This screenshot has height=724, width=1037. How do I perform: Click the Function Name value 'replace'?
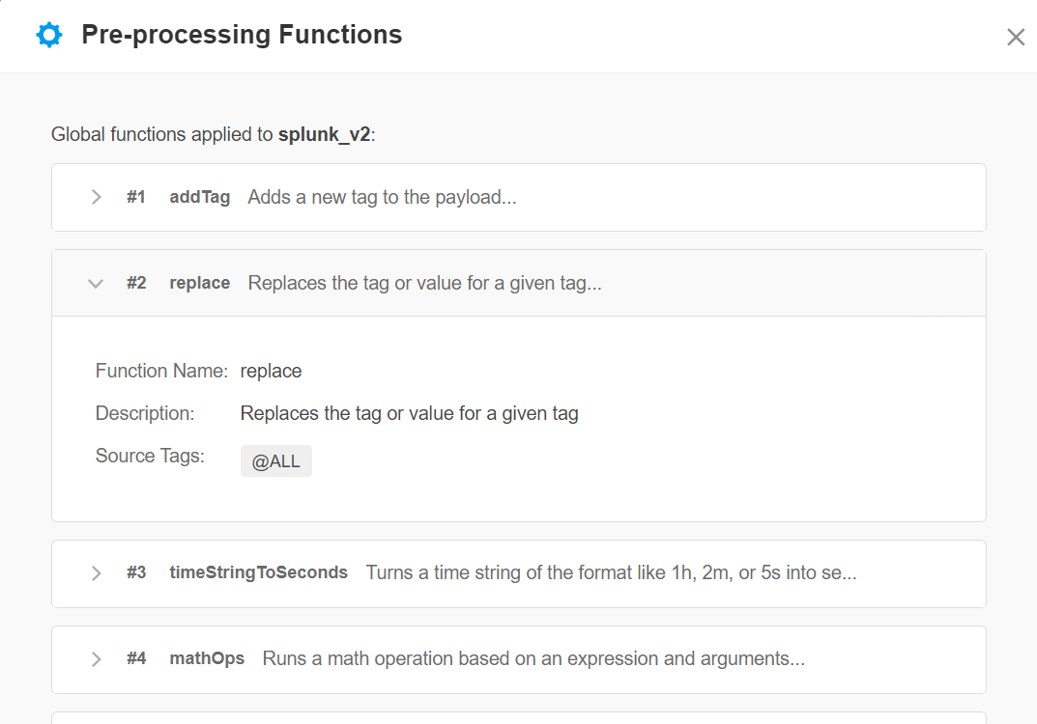coord(271,371)
